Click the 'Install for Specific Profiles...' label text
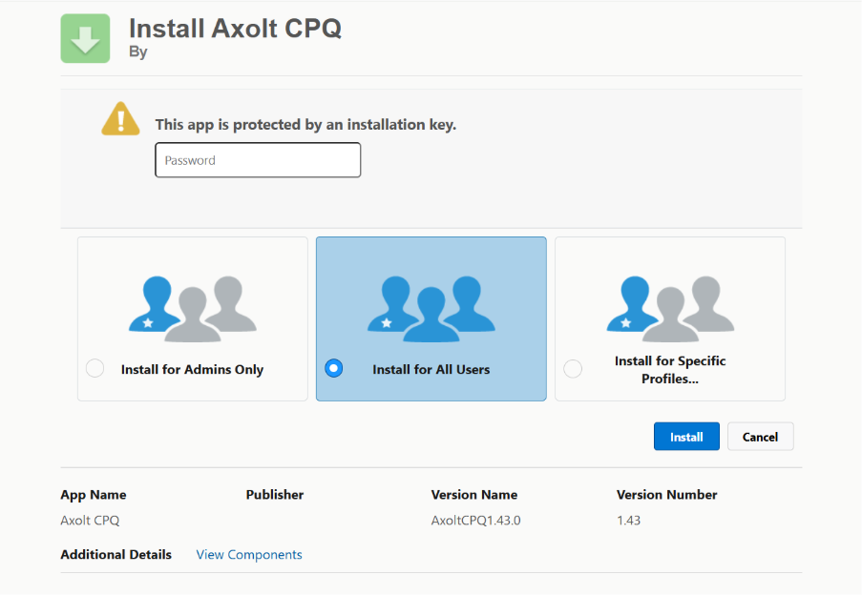 point(670,369)
